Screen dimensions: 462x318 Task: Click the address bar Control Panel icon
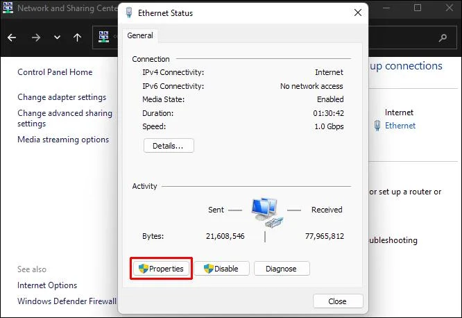click(x=103, y=37)
